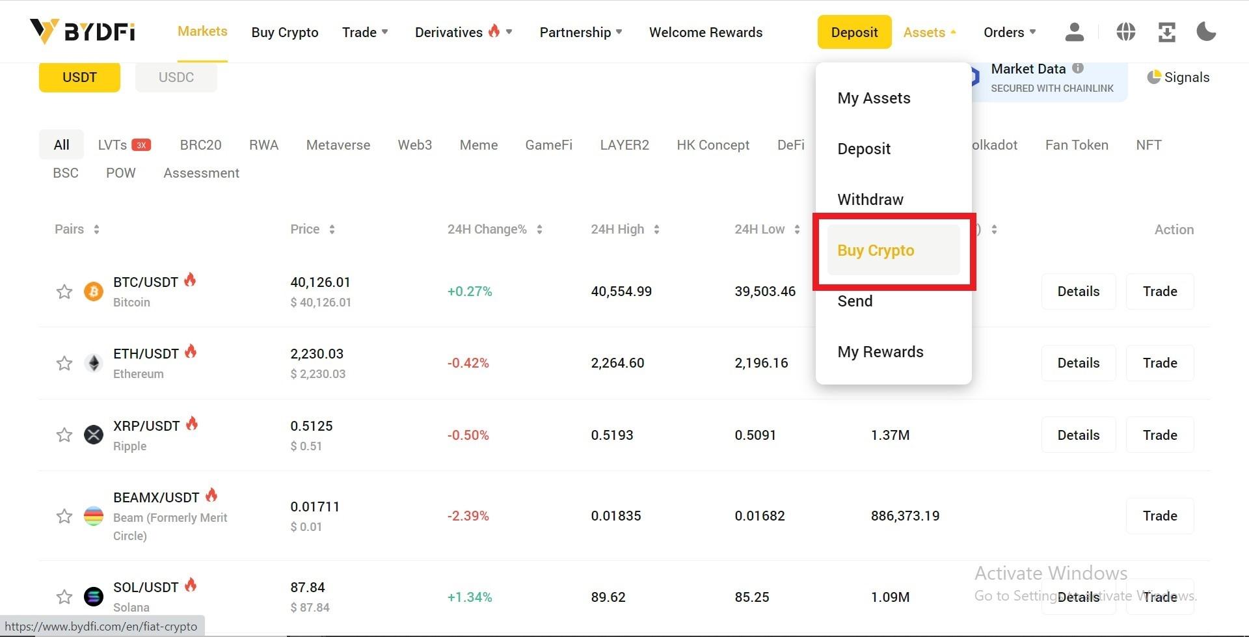Open Buy Crypto in top navigation
This screenshot has width=1249, height=637.
(285, 32)
